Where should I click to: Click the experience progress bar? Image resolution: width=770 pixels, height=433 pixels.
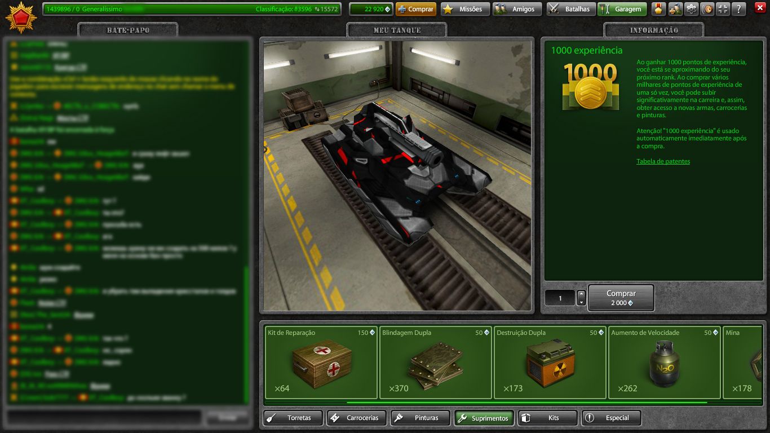[192, 9]
